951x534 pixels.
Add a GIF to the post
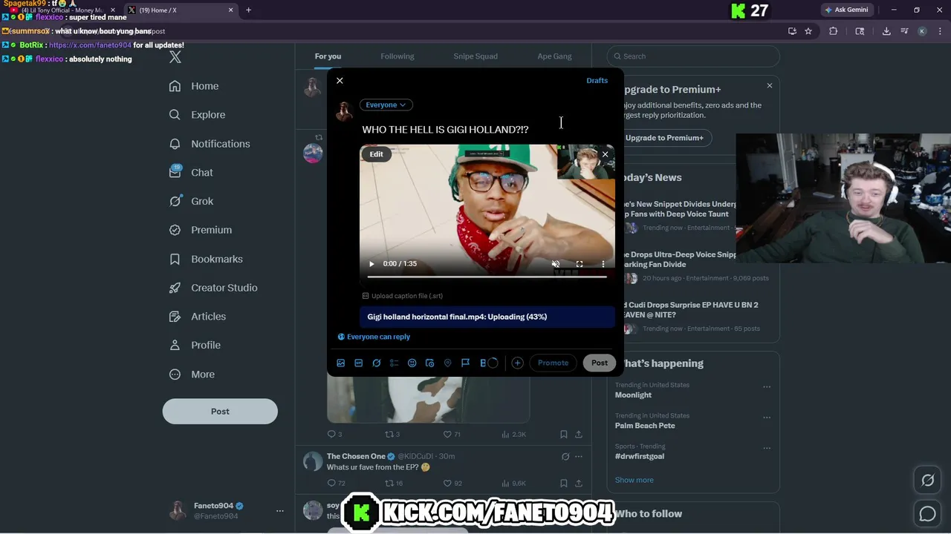click(359, 363)
